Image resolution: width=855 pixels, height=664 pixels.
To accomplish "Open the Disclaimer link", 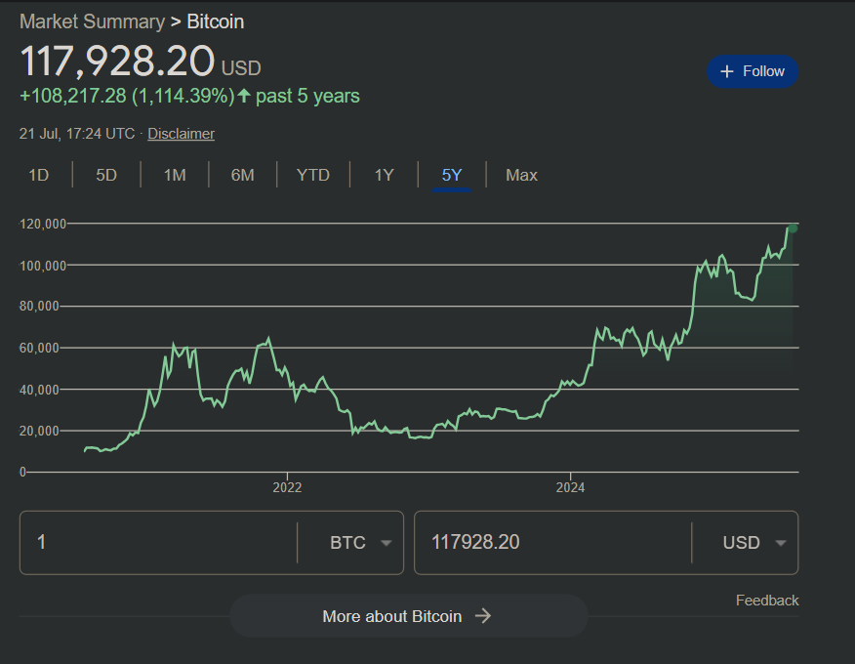I will (181, 134).
